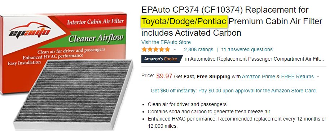
Task: Click the Amazon's Choice badge
Action: pos(162,59)
